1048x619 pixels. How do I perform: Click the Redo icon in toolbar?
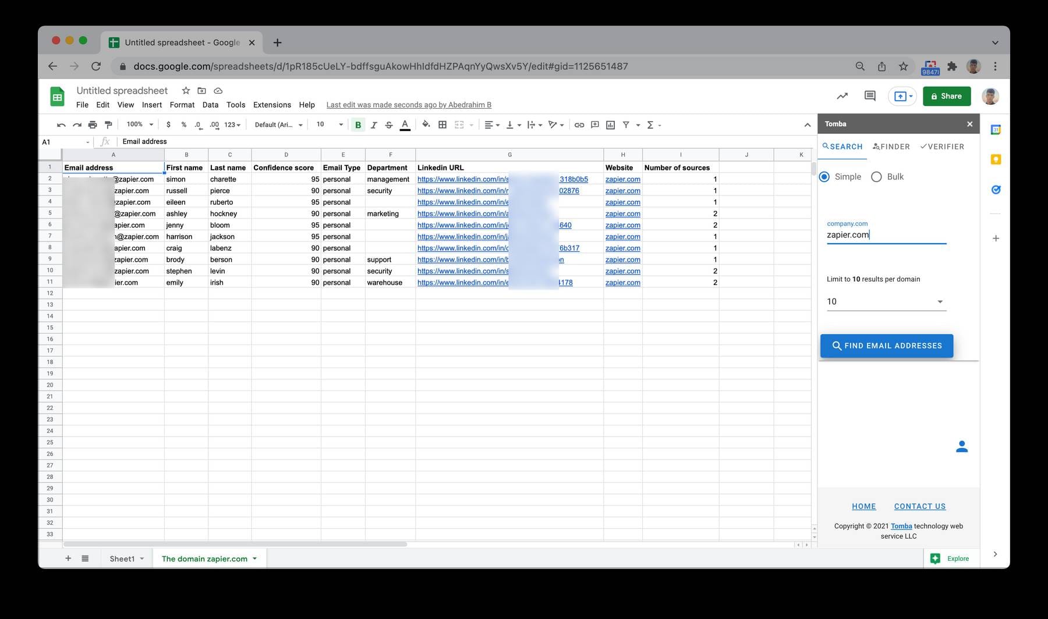77,125
